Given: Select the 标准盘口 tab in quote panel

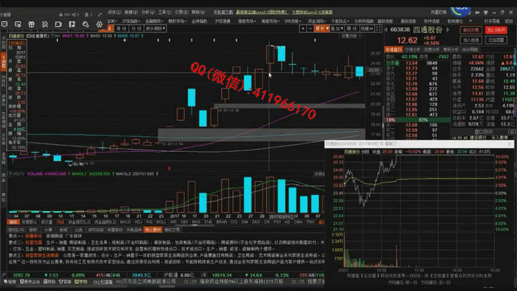Looking at the screenshot, I should [x=394, y=50].
